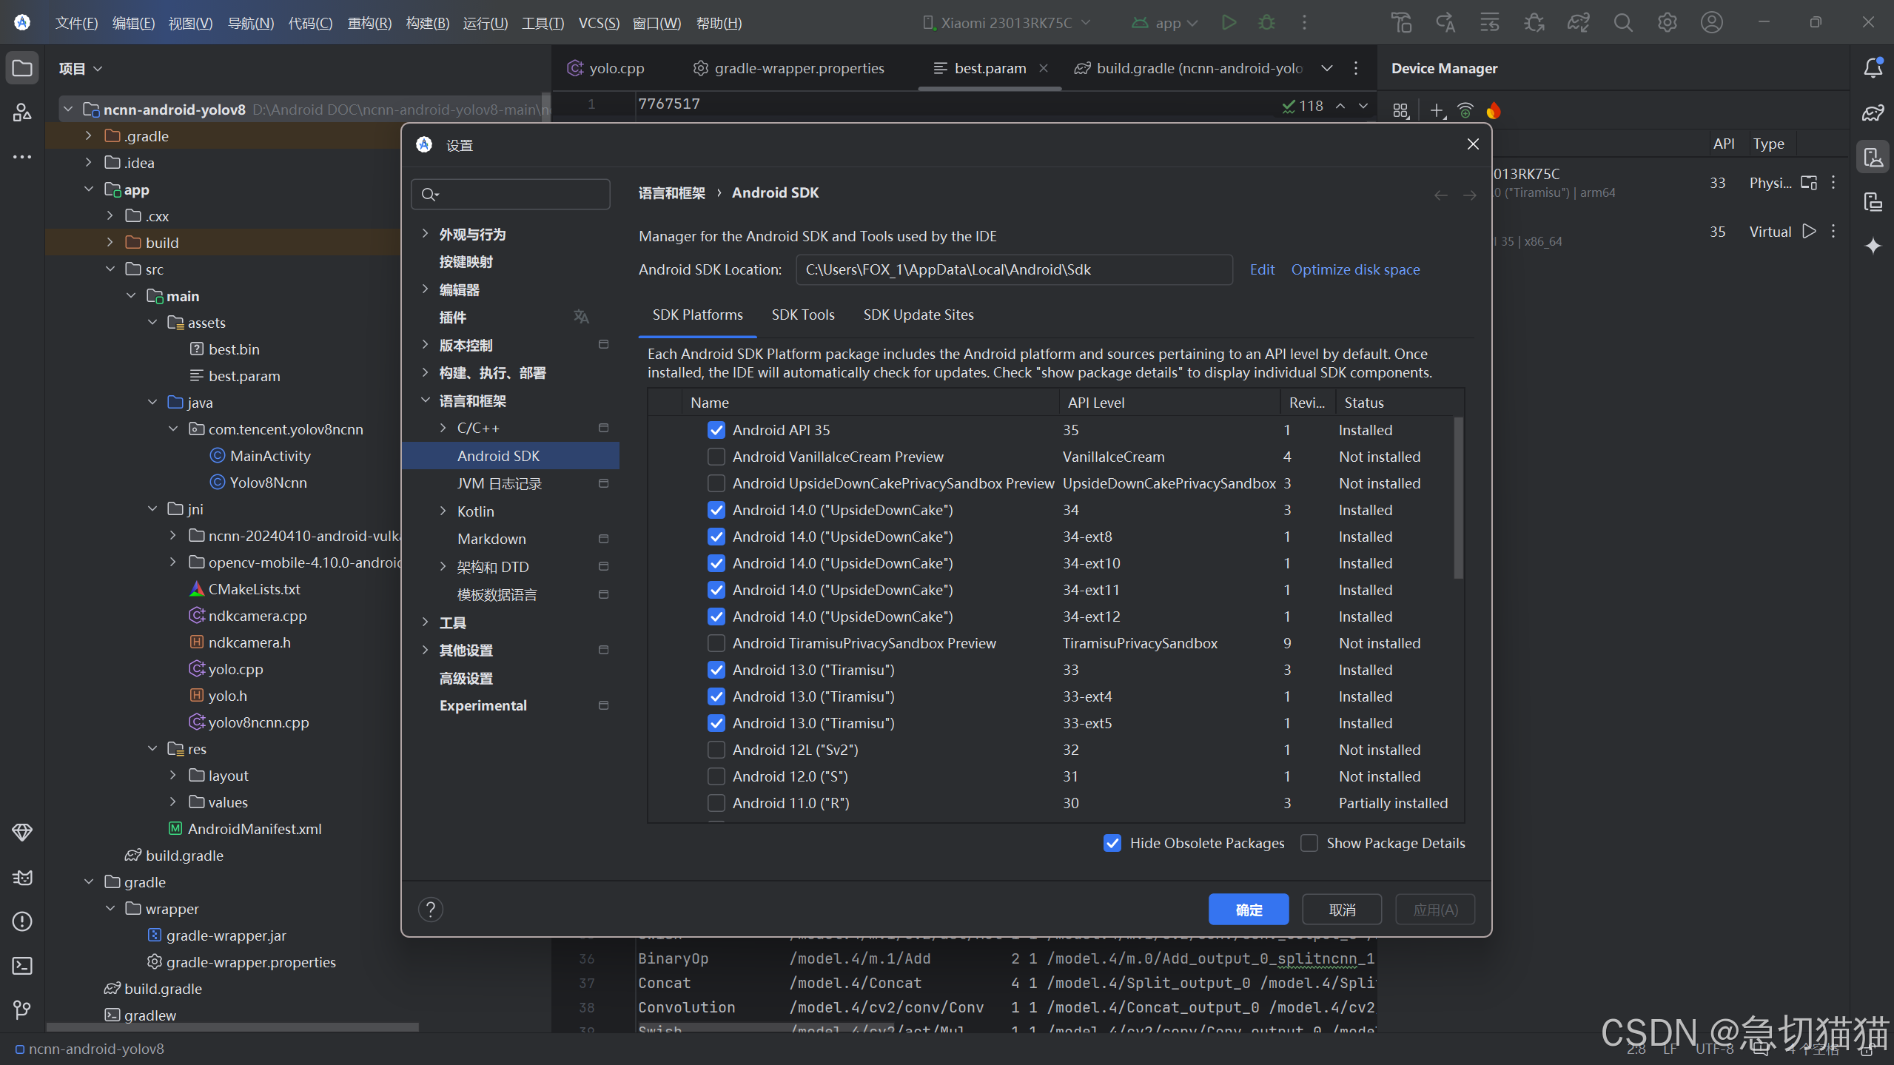The height and width of the screenshot is (1065, 1894).
Task: Open the Git tool window icon
Action: (22, 1010)
